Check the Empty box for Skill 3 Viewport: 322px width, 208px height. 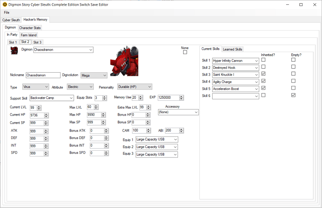point(293,73)
